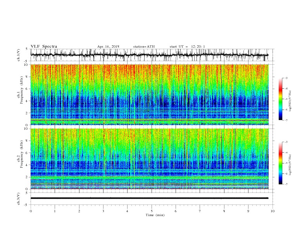Click the 'station=ATH' label

tap(144, 46)
